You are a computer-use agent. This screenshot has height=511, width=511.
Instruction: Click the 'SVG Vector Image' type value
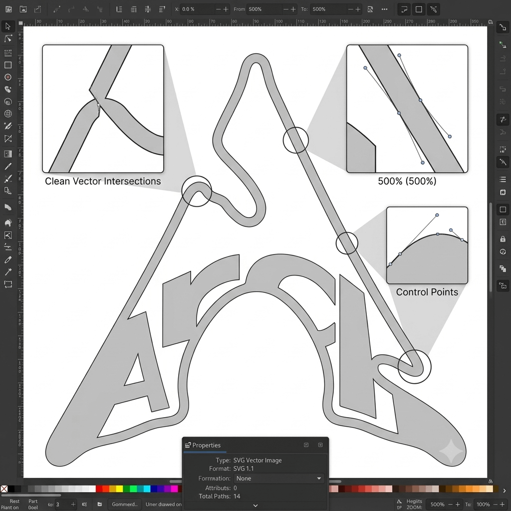257,460
